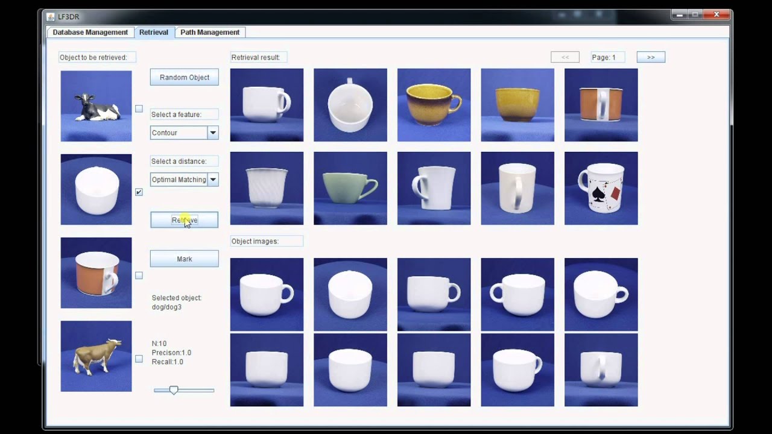Viewport: 772px width, 434px height.
Task: Select the standing brown cow thumbnail
Action: pyautogui.click(x=96, y=356)
